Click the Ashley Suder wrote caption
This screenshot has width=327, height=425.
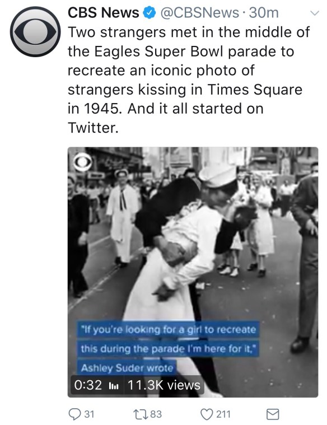(x=127, y=368)
